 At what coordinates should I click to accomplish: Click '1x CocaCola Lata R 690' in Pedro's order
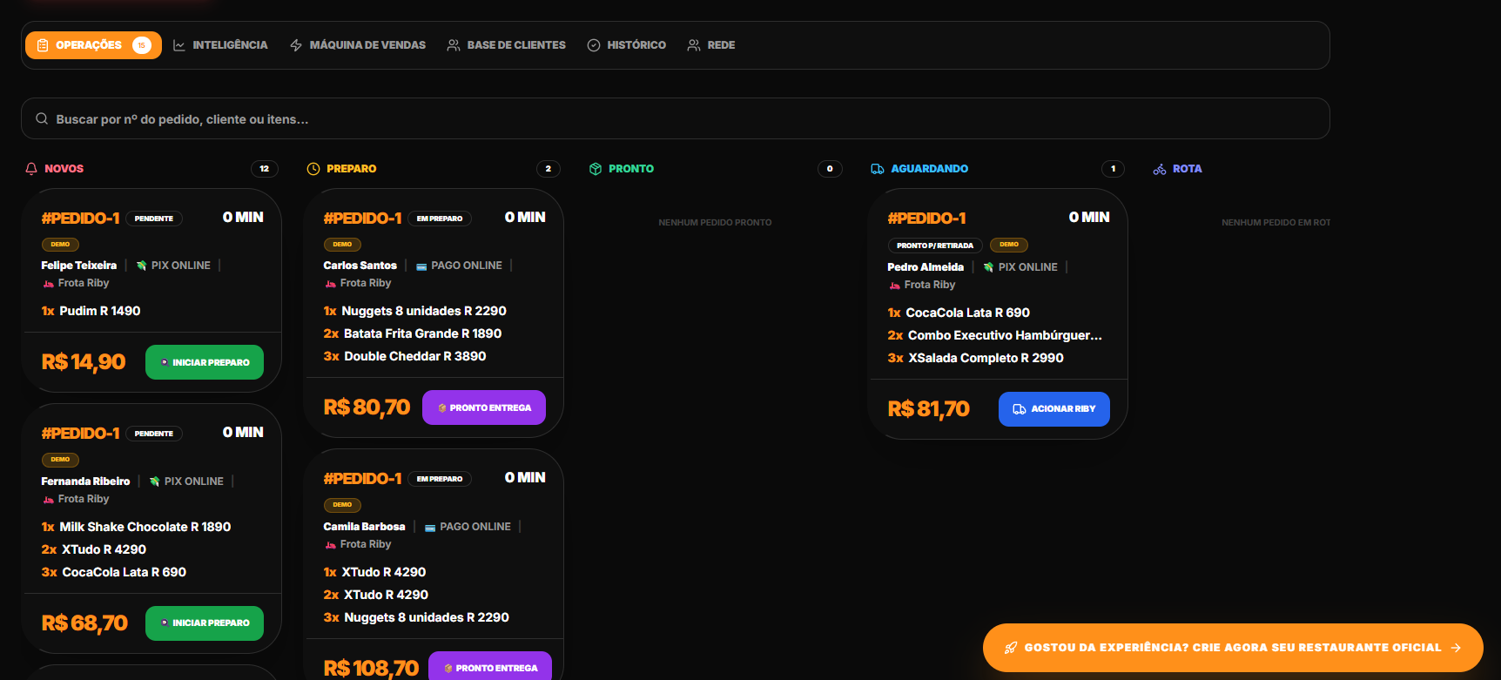(x=959, y=313)
